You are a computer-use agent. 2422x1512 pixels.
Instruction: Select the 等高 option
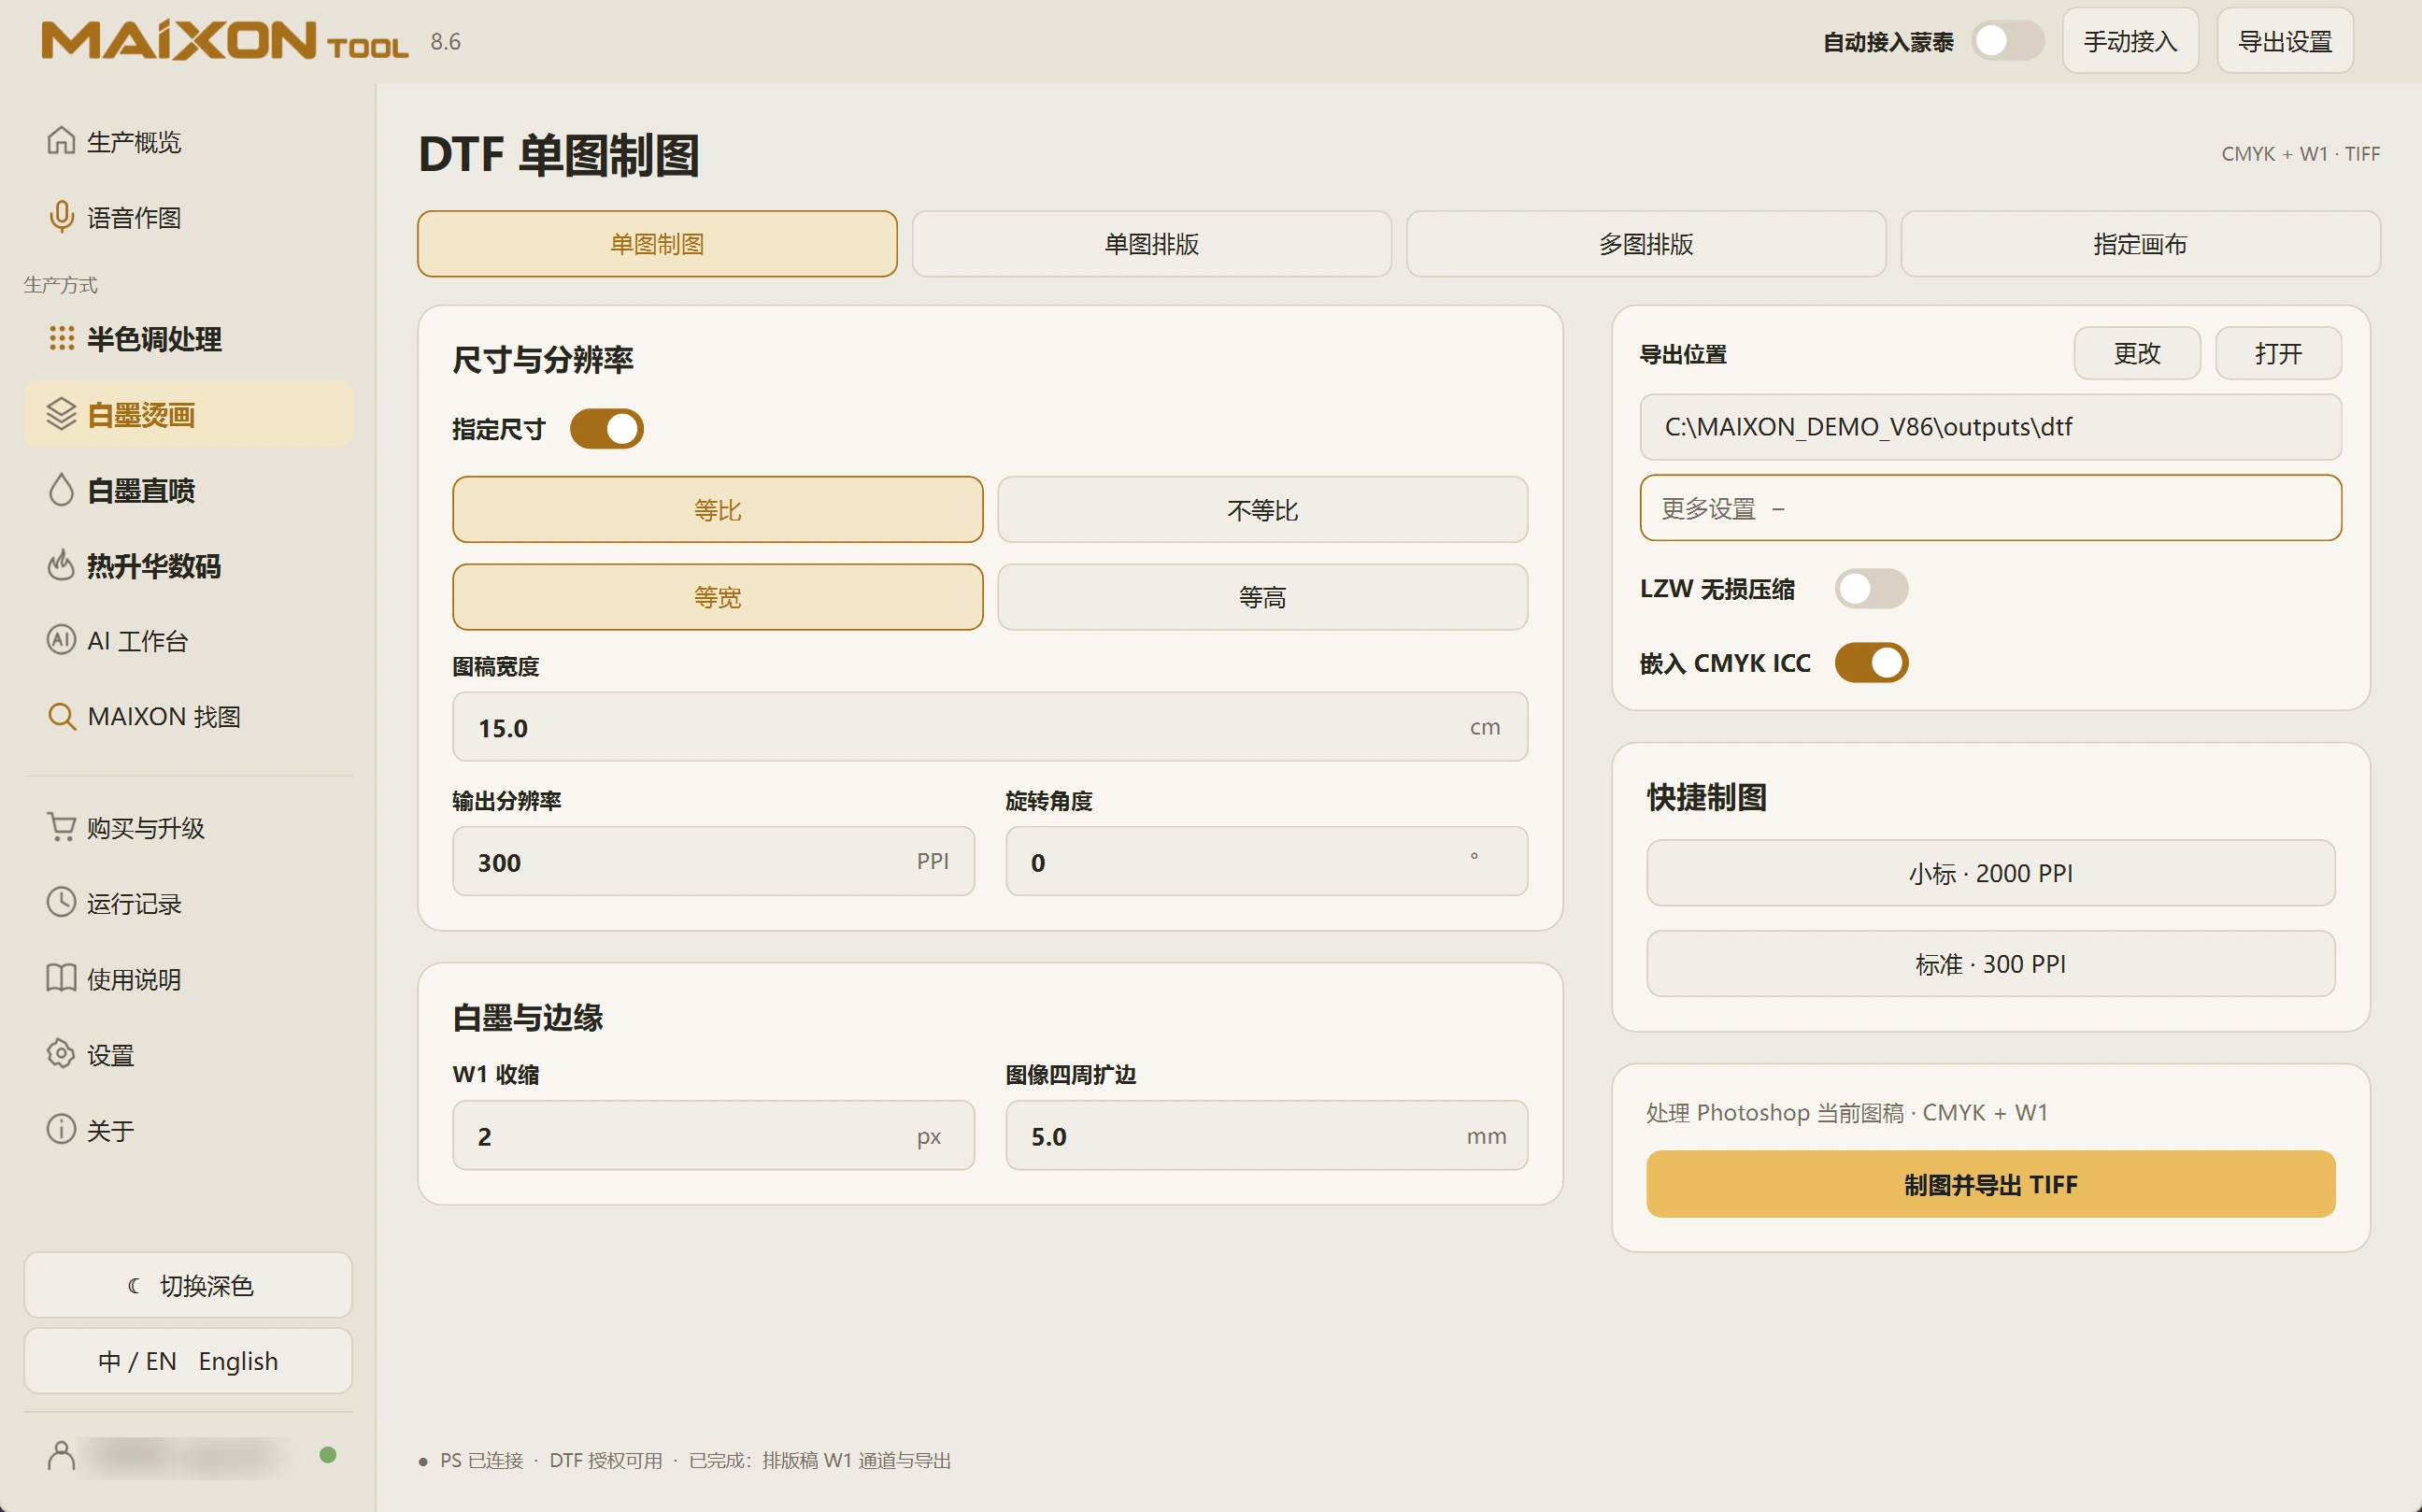(1262, 597)
